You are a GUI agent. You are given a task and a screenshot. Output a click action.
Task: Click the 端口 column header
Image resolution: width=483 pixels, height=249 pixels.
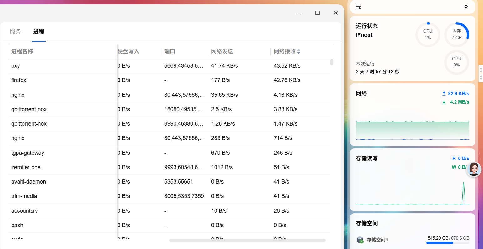click(x=170, y=51)
